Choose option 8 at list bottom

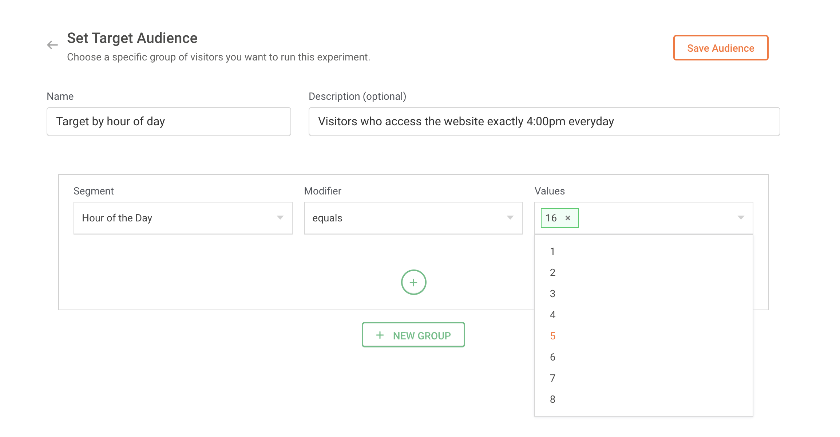click(x=552, y=399)
